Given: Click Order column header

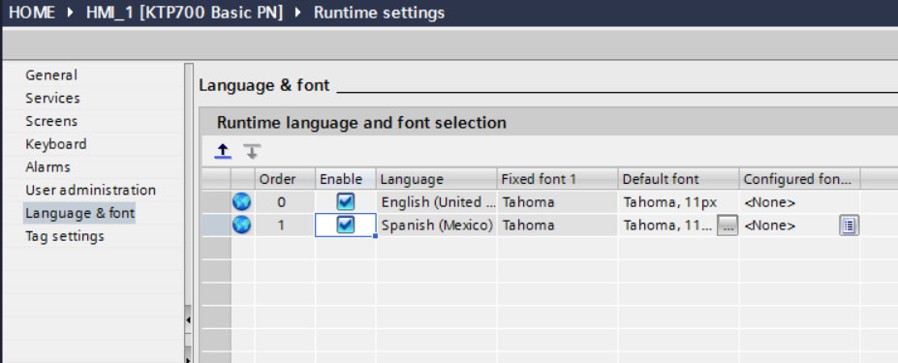Looking at the screenshot, I should point(285,179).
